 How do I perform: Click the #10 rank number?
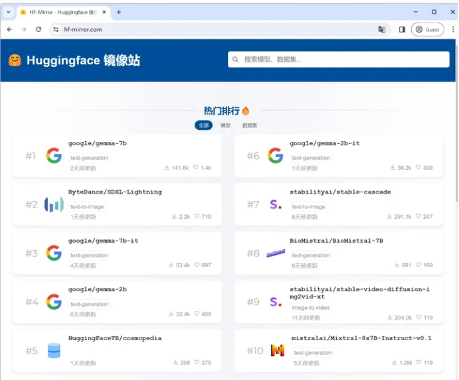pos(255,350)
